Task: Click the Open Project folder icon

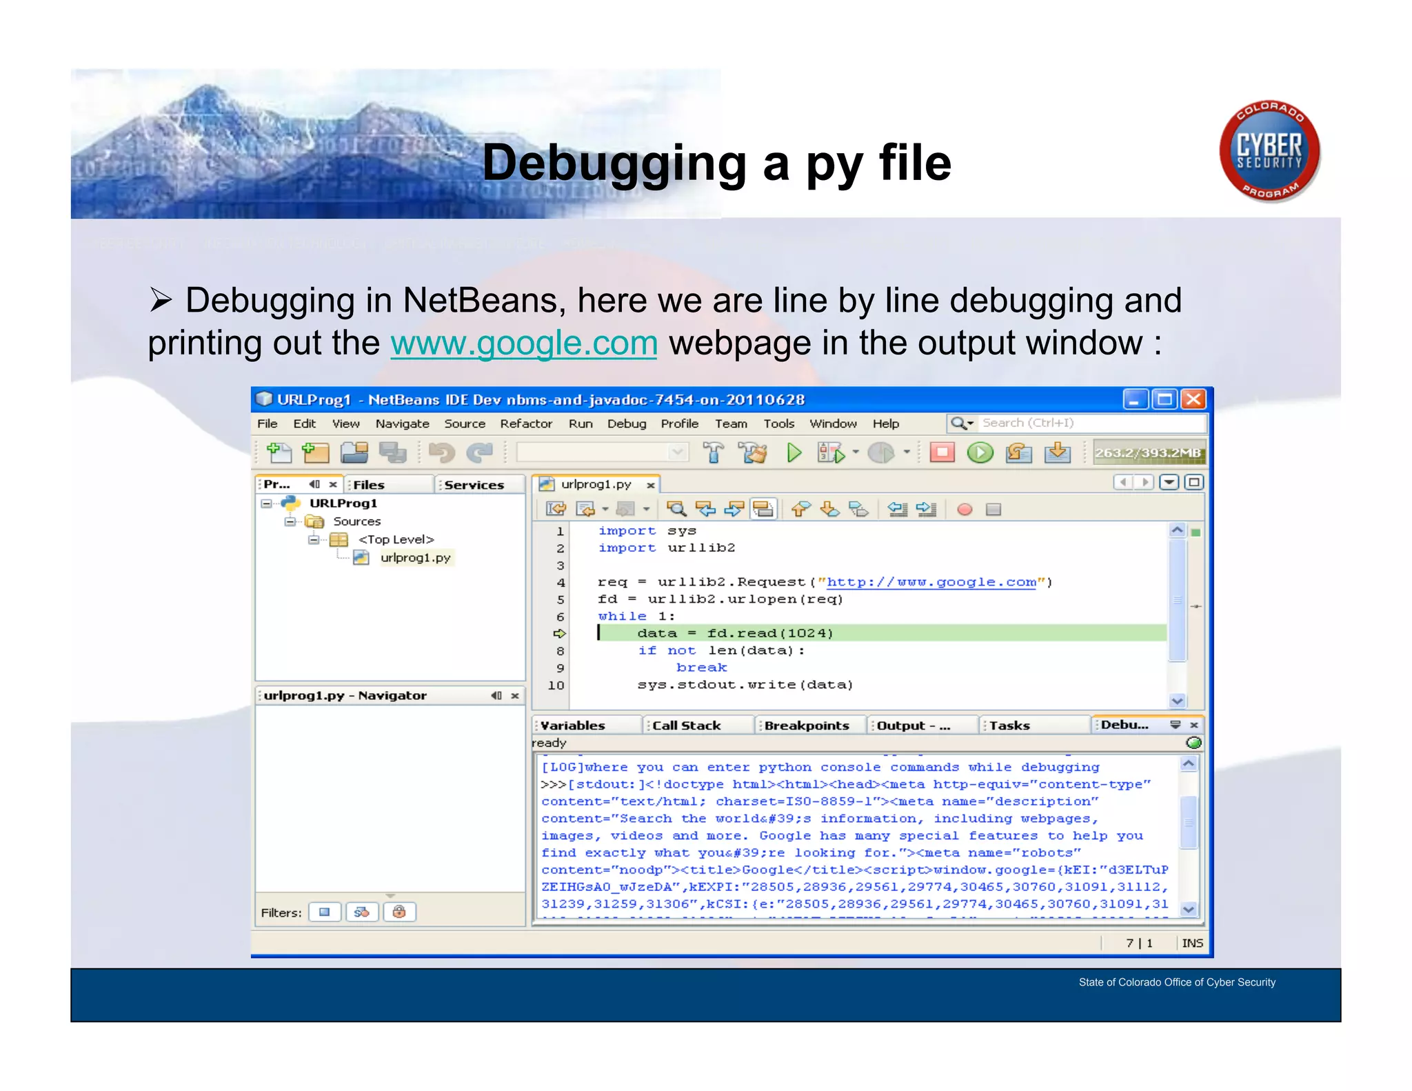Action: (x=354, y=452)
